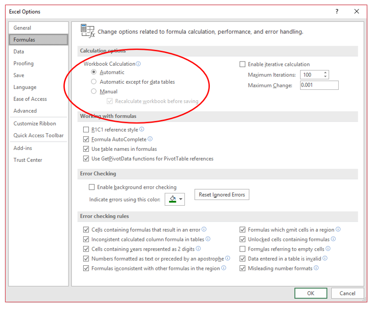
Task: Click Cancel to discard changes
Action: point(347,293)
